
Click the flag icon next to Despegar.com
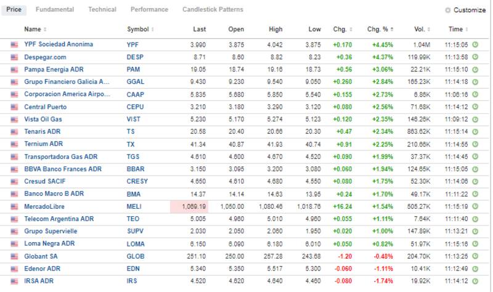coord(14,57)
